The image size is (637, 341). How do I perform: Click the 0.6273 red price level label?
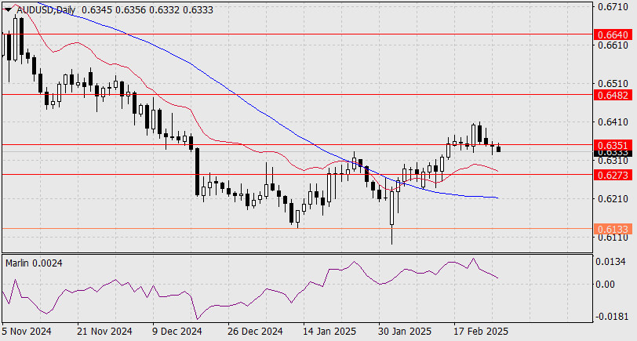click(613, 175)
